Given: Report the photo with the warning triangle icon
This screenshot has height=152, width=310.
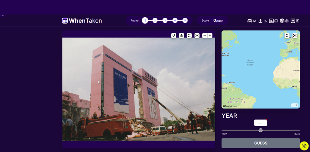Looking at the screenshot, I should coord(181,35).
